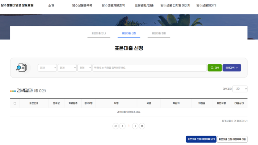Click the 학명 column header

[116, 103]
